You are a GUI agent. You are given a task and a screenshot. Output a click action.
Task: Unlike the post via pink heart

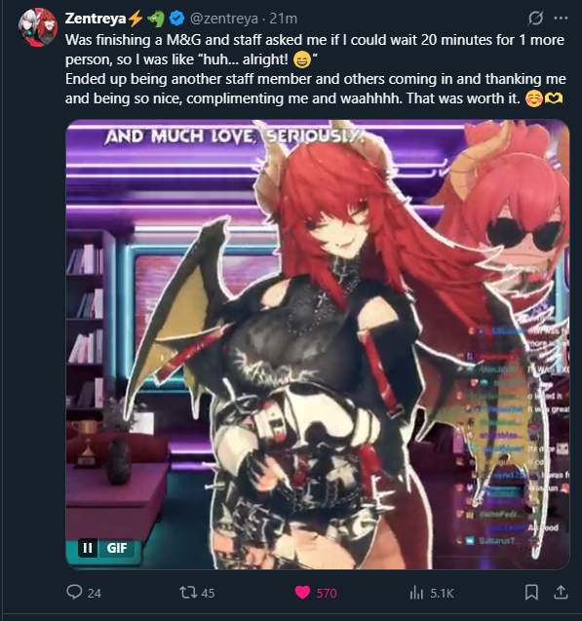click(302, 593)
